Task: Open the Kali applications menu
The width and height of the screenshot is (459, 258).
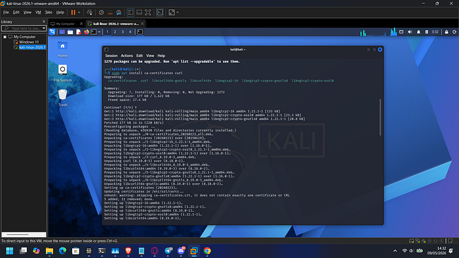Action: click(x=52, y=32)
